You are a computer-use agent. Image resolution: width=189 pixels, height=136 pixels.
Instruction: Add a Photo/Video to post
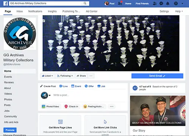[x=50, y=107]
